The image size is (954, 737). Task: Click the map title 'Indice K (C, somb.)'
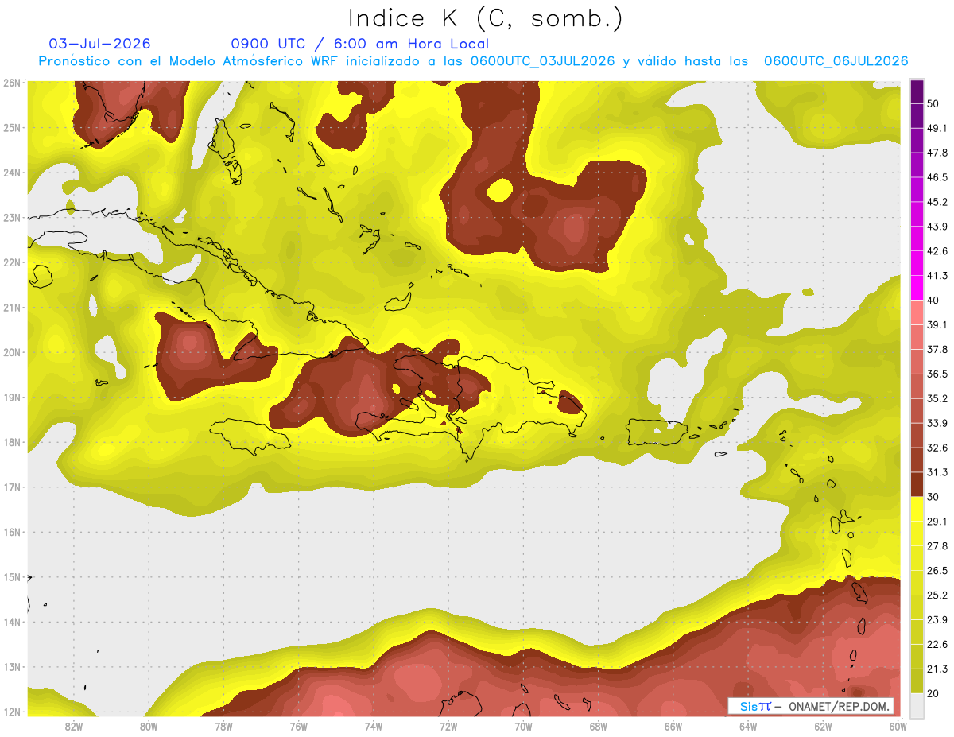[486, 17]
